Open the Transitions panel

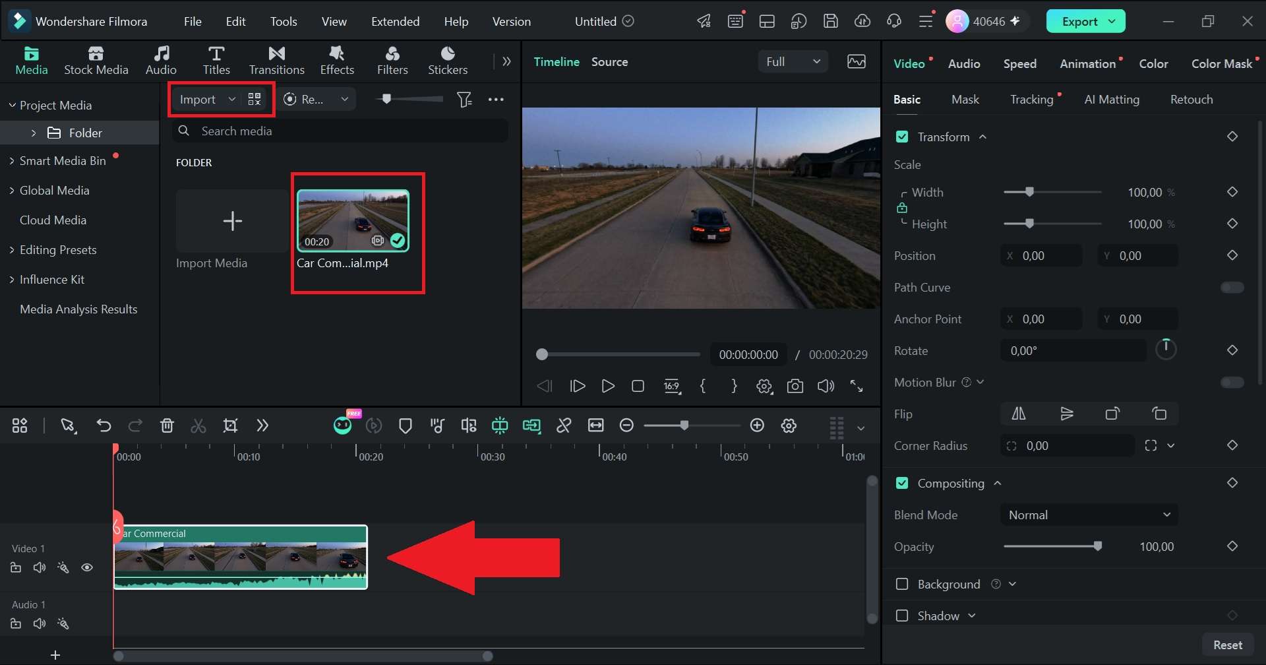[276, 61]
